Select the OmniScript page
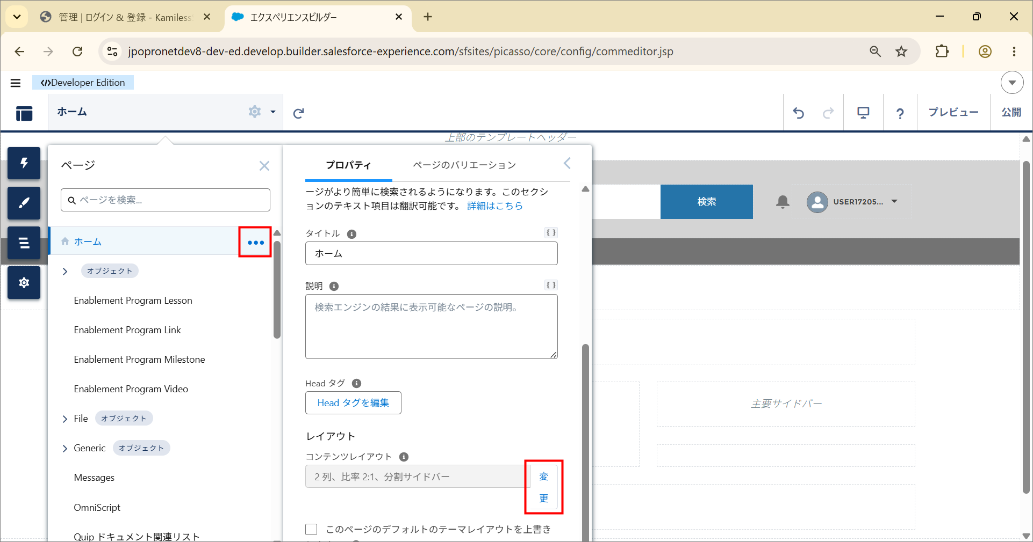The image size is (1033, 542). pos(97,508)
